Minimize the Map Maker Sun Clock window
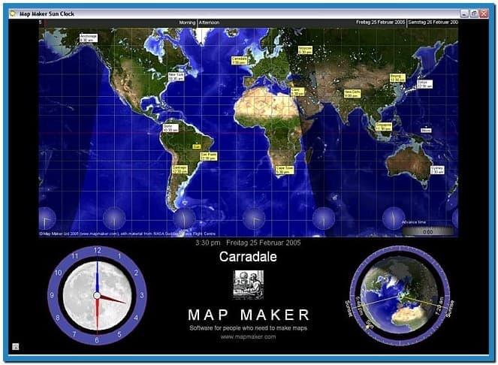 pyautogui.click(x=464, y=14)
